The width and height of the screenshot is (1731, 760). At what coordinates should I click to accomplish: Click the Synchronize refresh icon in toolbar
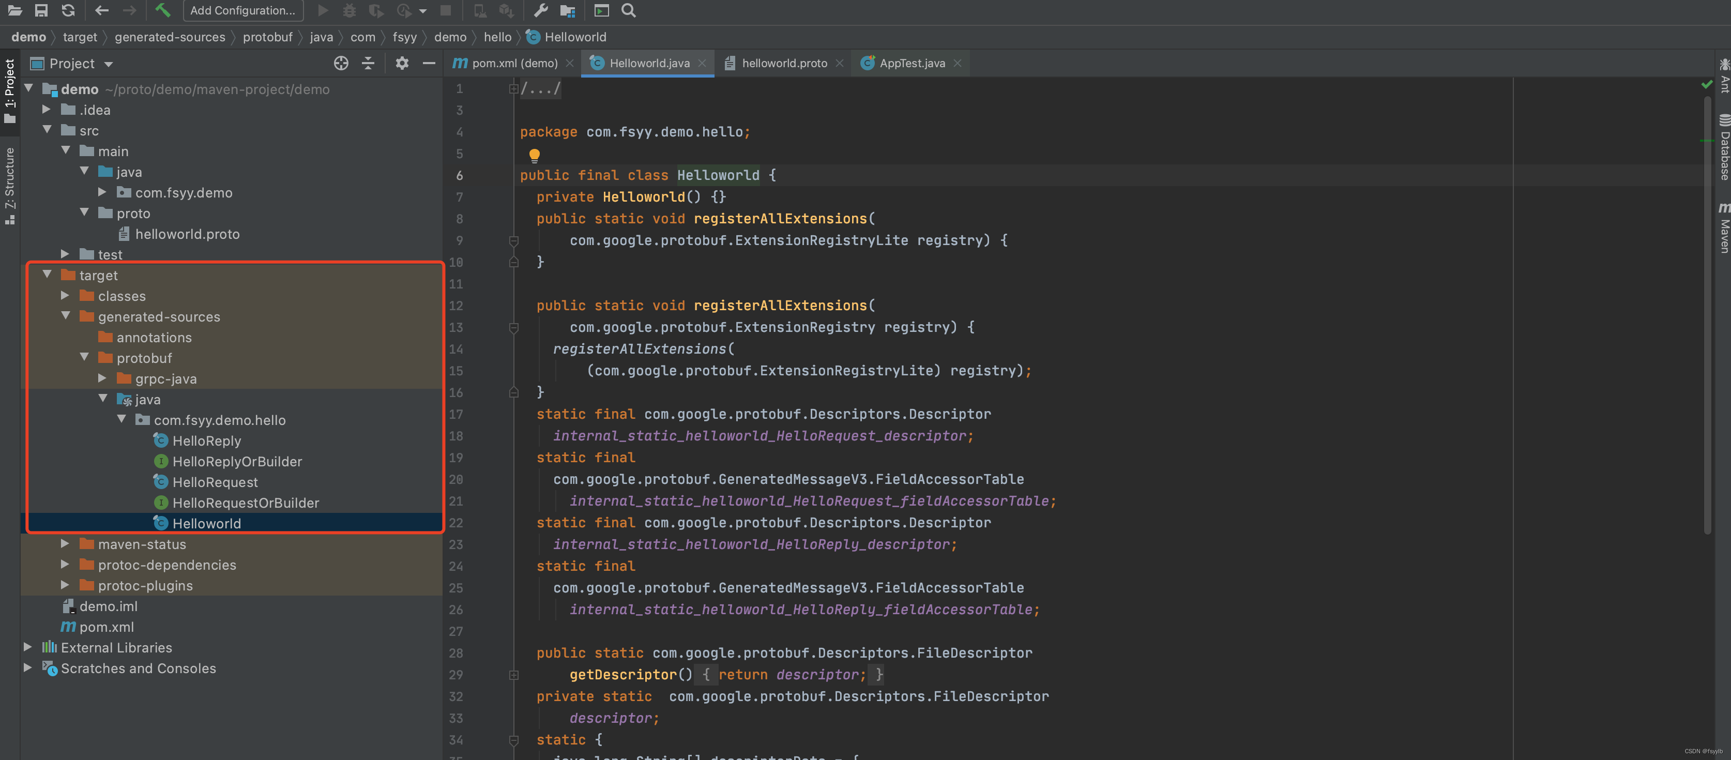[68, 10]
